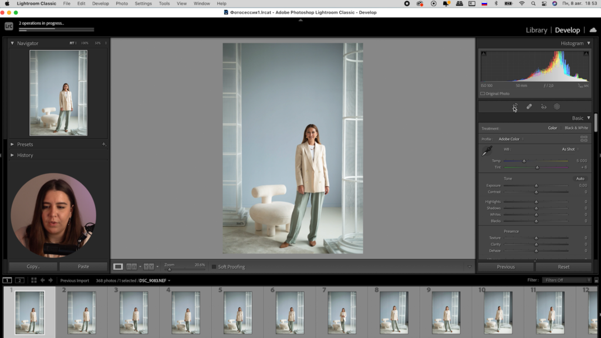Open the Develop menu in menu bar
601x338 pixels.
100,4
